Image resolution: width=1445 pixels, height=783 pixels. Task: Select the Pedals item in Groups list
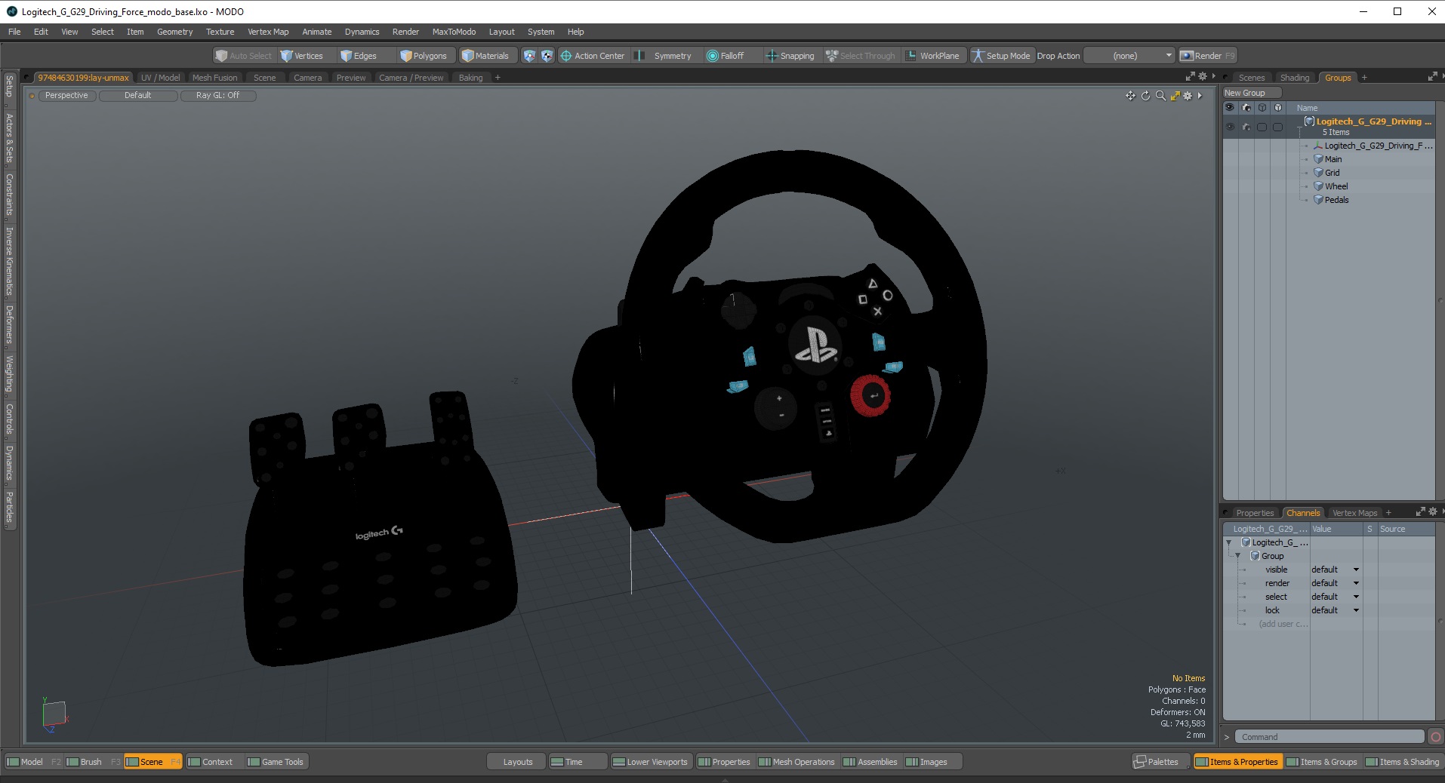1336,200
